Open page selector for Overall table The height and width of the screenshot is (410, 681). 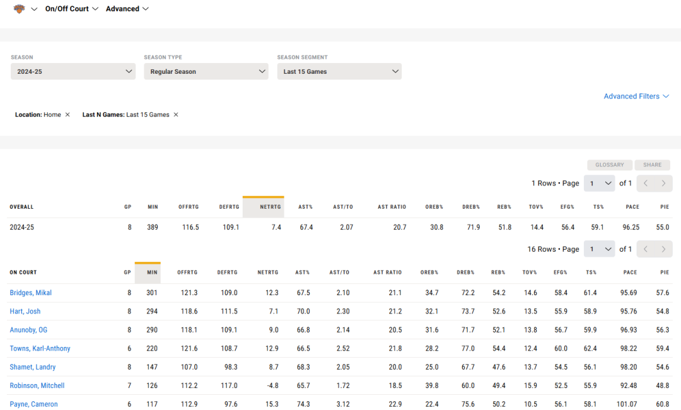[600, 184]
